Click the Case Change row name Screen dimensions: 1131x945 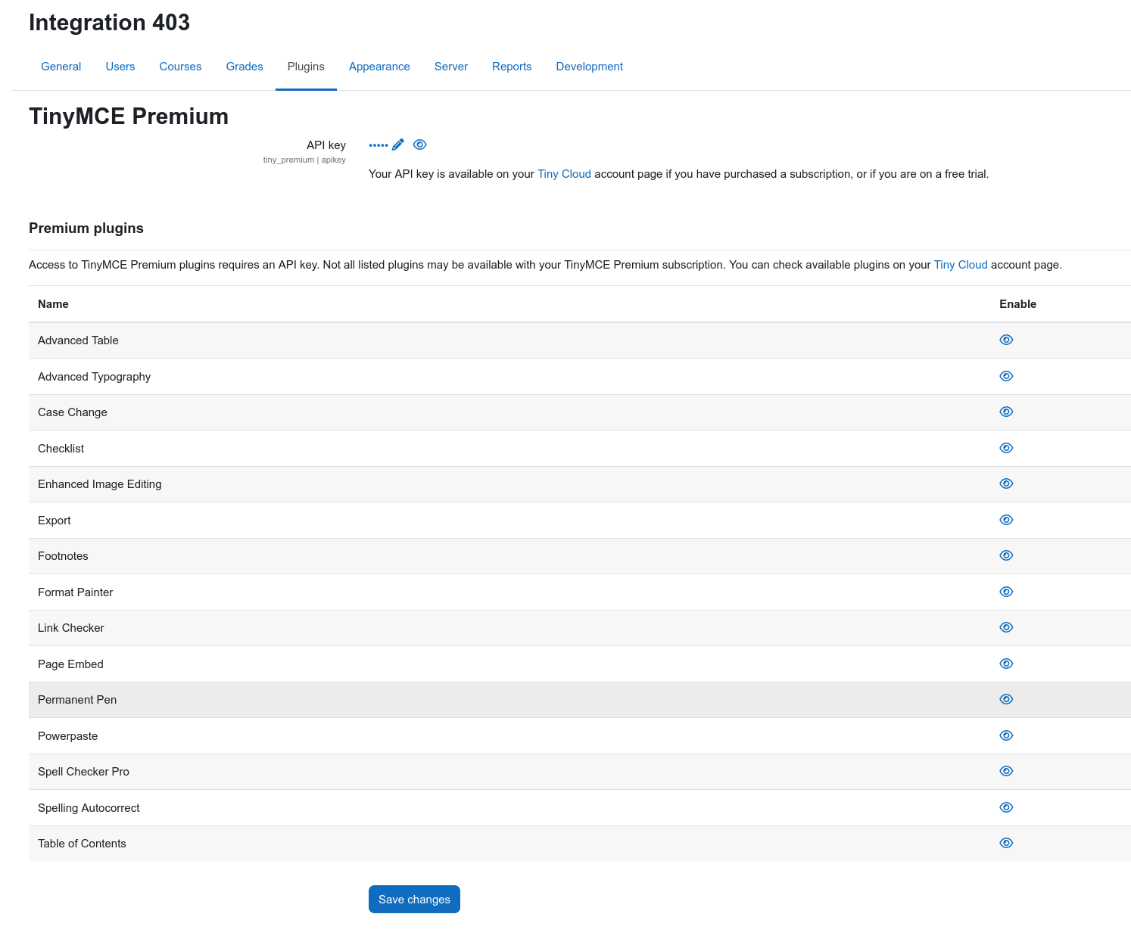coord(73,412)
